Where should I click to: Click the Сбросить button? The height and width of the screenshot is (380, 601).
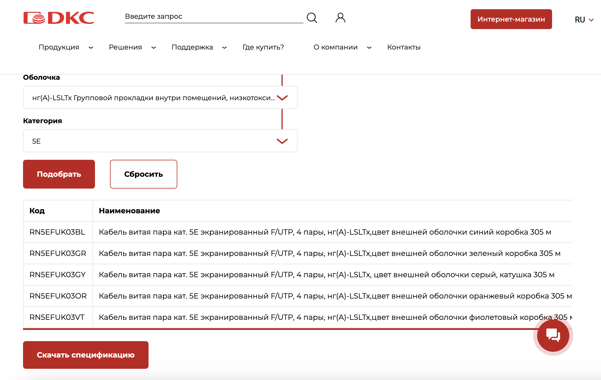pos(143,174)
